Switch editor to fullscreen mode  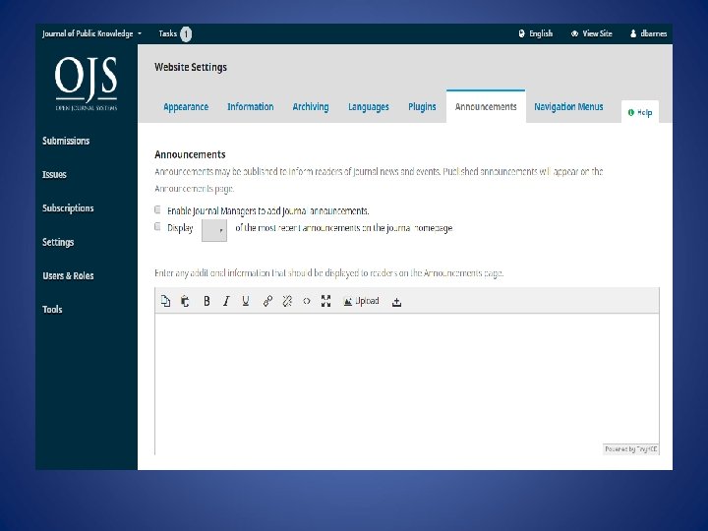click(326, 301)
